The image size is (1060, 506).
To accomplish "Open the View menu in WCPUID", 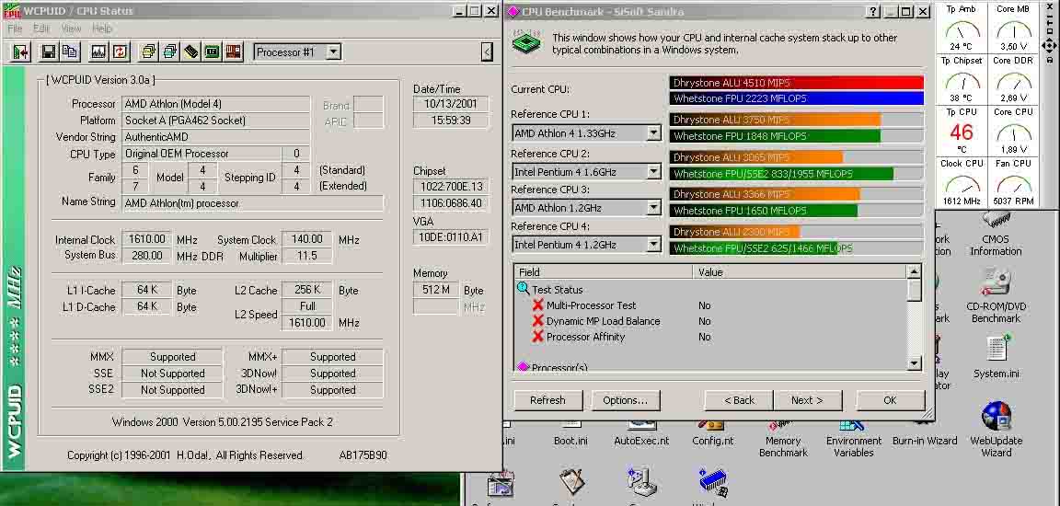I will [x=71, y=29].
